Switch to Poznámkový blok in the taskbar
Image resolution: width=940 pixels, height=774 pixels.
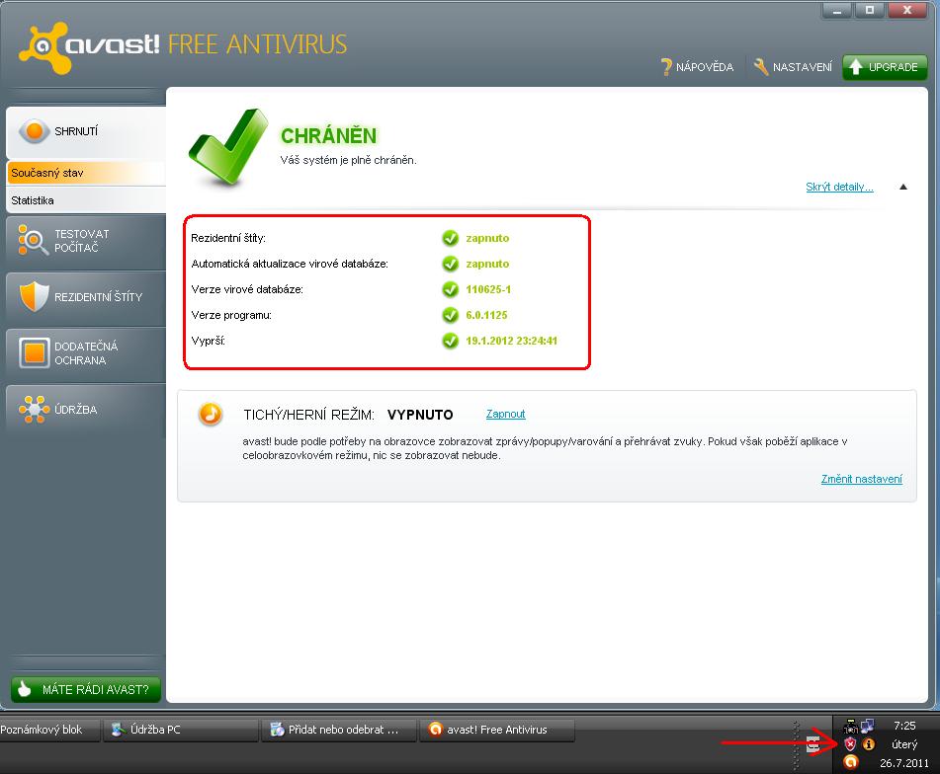(x=49, y=730)
